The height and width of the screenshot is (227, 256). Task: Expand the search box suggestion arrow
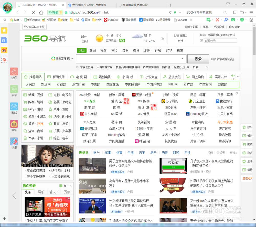[182, 59]
